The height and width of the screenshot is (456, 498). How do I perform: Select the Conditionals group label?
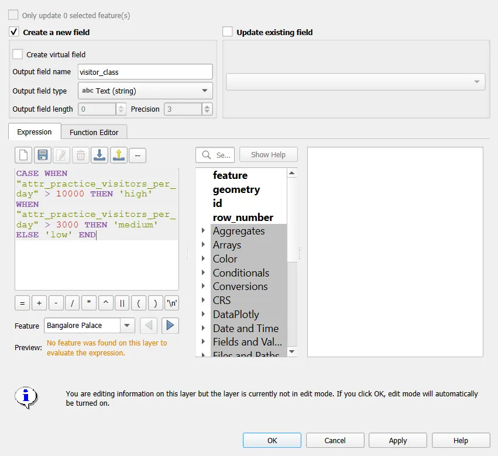pyautogui.click(x=241, y=272)
